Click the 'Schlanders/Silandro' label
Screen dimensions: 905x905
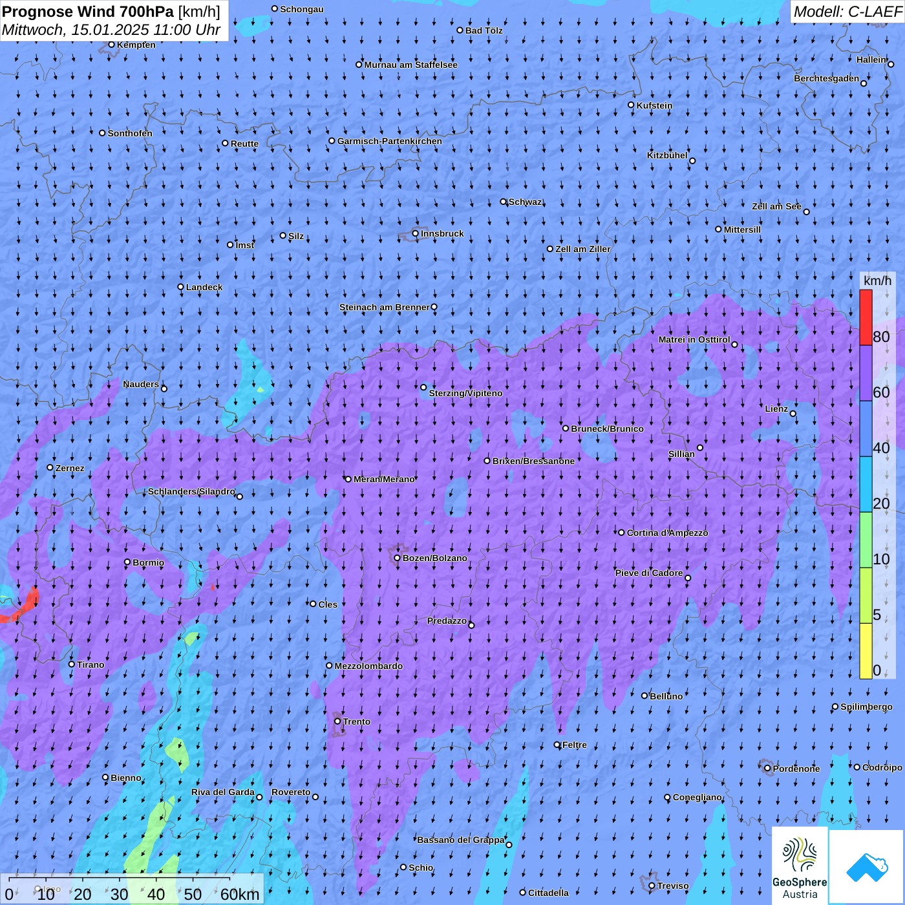point(191,491)
